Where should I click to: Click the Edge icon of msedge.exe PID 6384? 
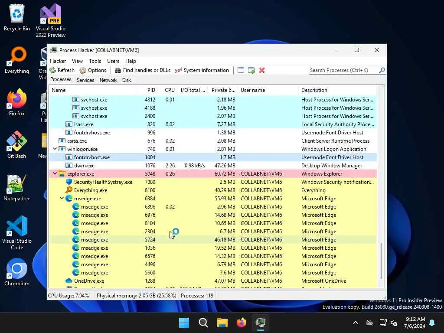pos(69,198)
